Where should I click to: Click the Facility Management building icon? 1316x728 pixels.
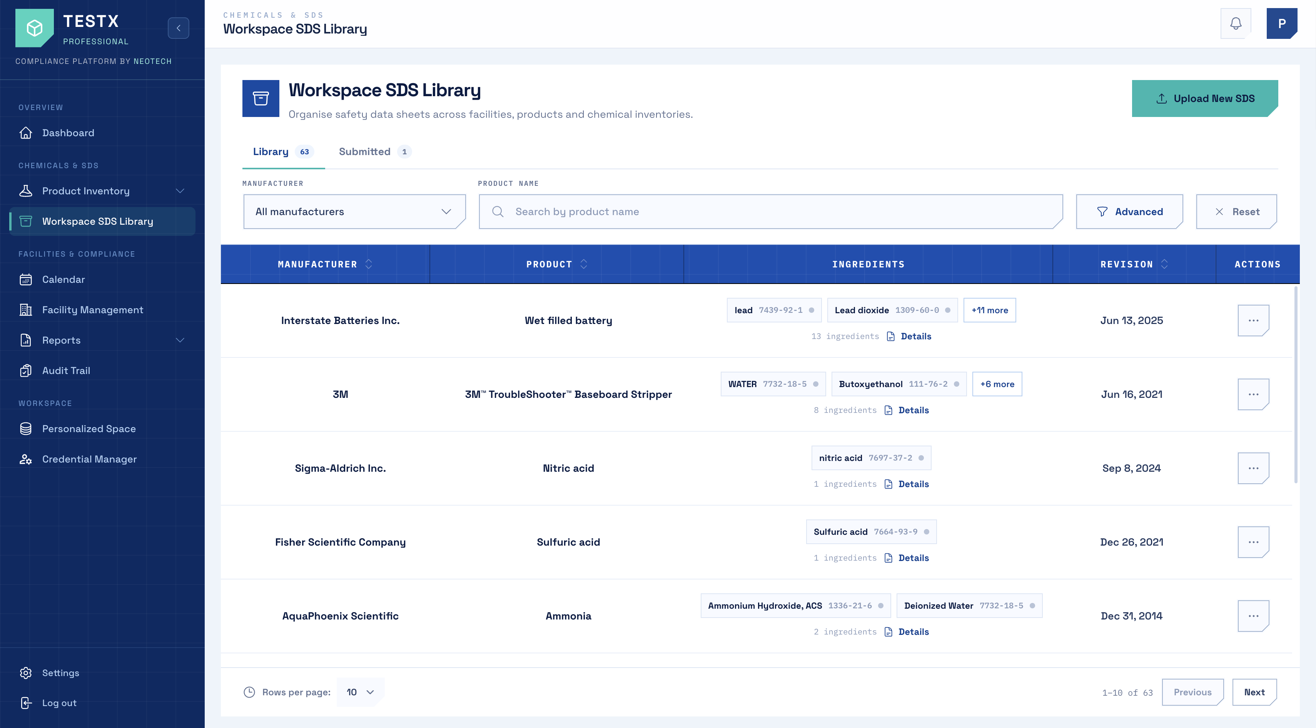pos(25,310)
